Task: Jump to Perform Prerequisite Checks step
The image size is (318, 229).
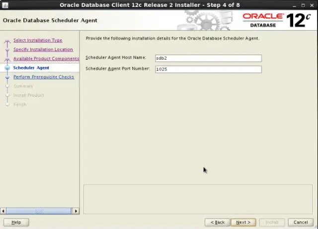Action: pyautogui.click(x=44, y=77)
